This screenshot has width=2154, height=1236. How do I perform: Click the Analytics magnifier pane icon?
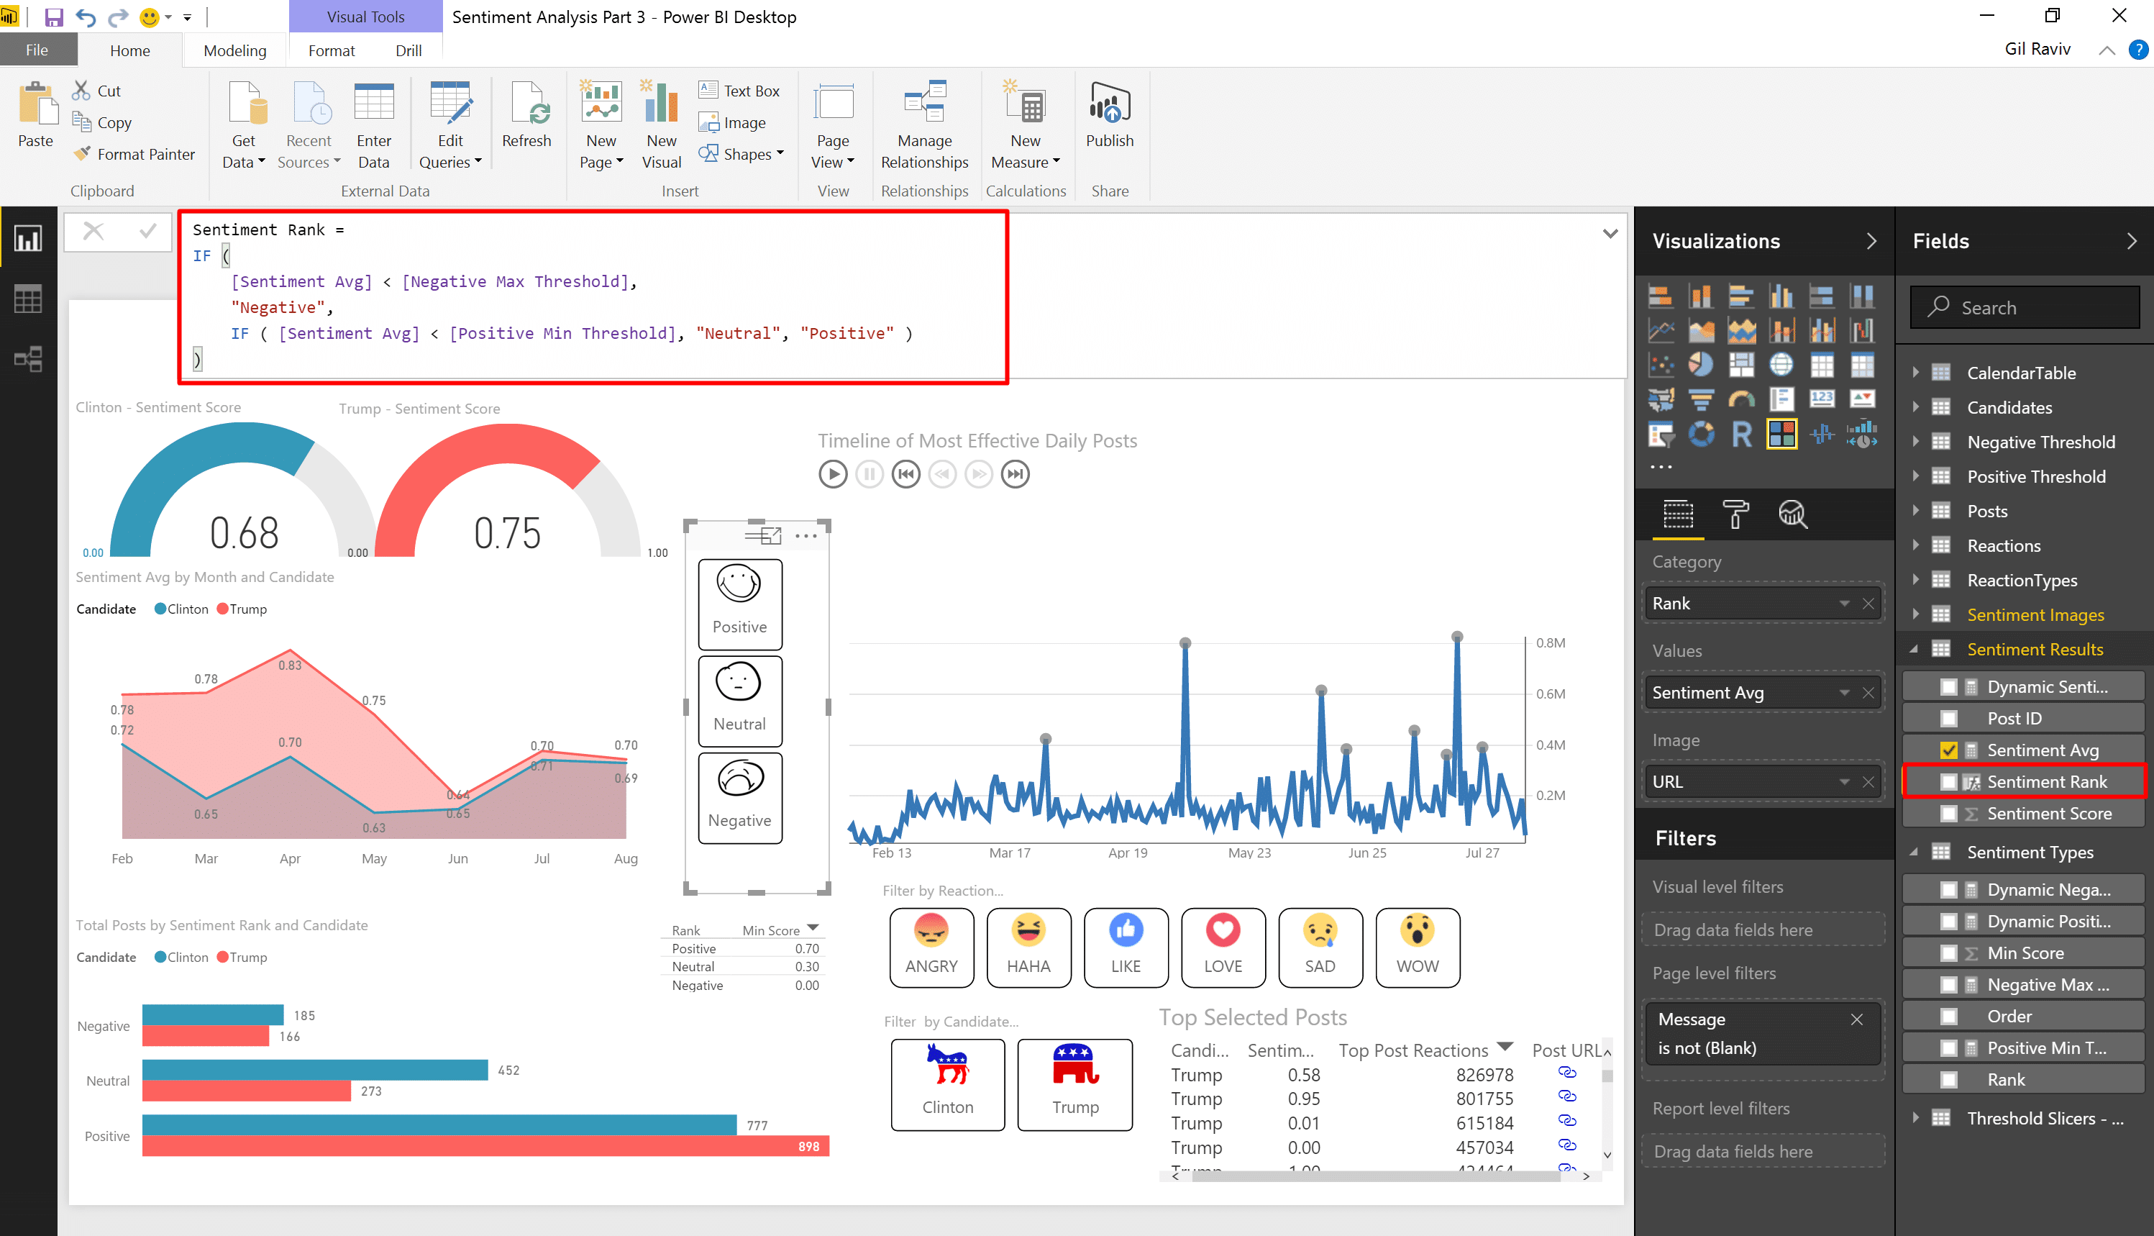[1792, 514]
